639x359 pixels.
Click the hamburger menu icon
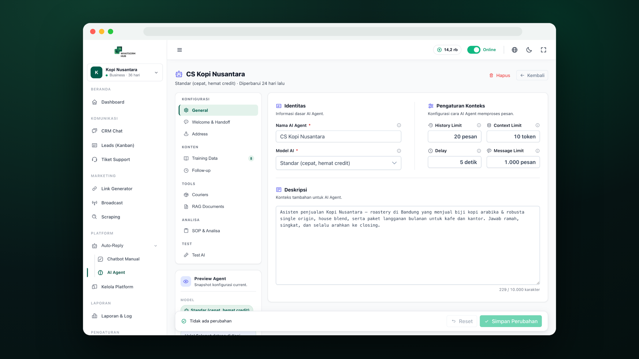click(179, 50)
